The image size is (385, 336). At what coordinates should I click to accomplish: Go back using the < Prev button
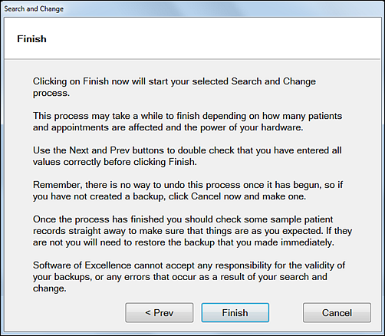tap(159, 312)
